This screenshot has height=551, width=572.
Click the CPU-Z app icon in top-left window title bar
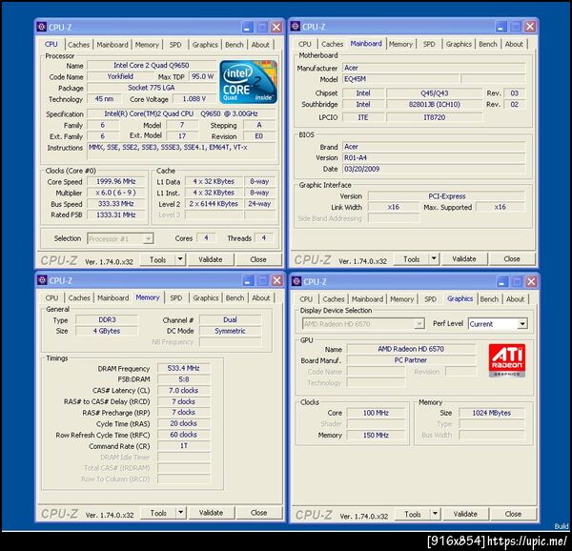pyautogui.click(x=42, y=27)
